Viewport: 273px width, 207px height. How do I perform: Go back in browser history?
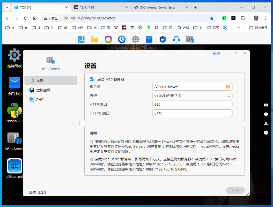[x=8, y=18]
